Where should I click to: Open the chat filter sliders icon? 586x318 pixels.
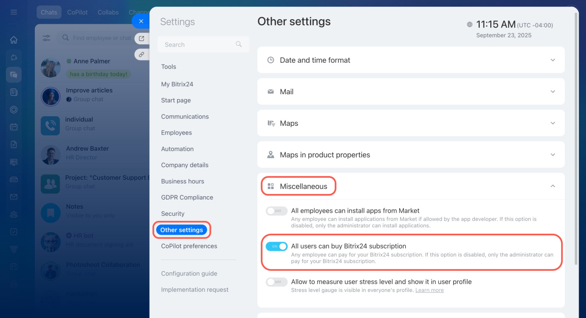[x=47, y=38]
